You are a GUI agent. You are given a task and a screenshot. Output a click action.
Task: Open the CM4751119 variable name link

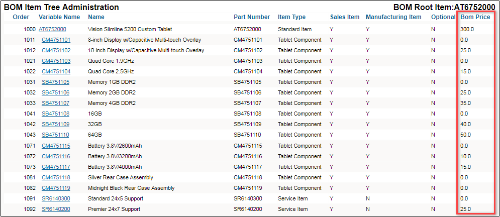[56, 188]
